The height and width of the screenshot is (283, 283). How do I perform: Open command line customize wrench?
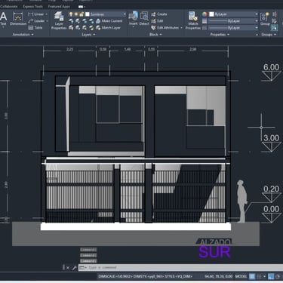pos(74,268)
